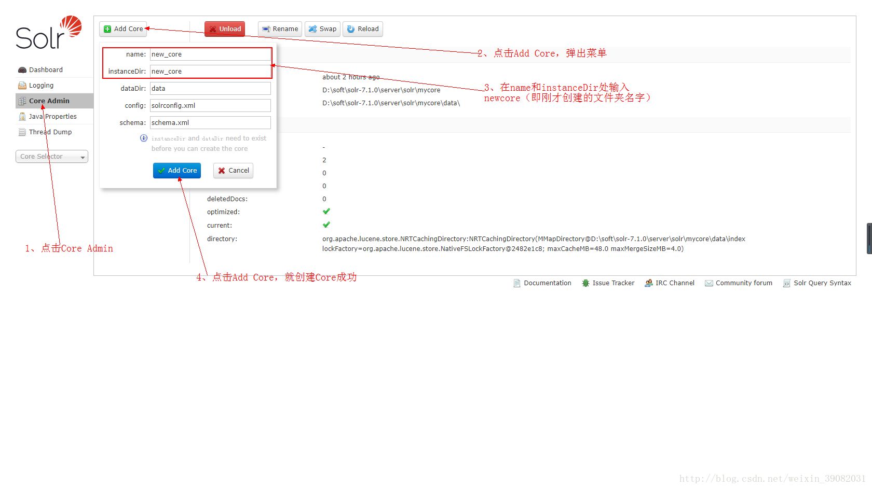Click the D:\soft\solr-7.1.0\server\solr\mycore instance path

(381, 90)
